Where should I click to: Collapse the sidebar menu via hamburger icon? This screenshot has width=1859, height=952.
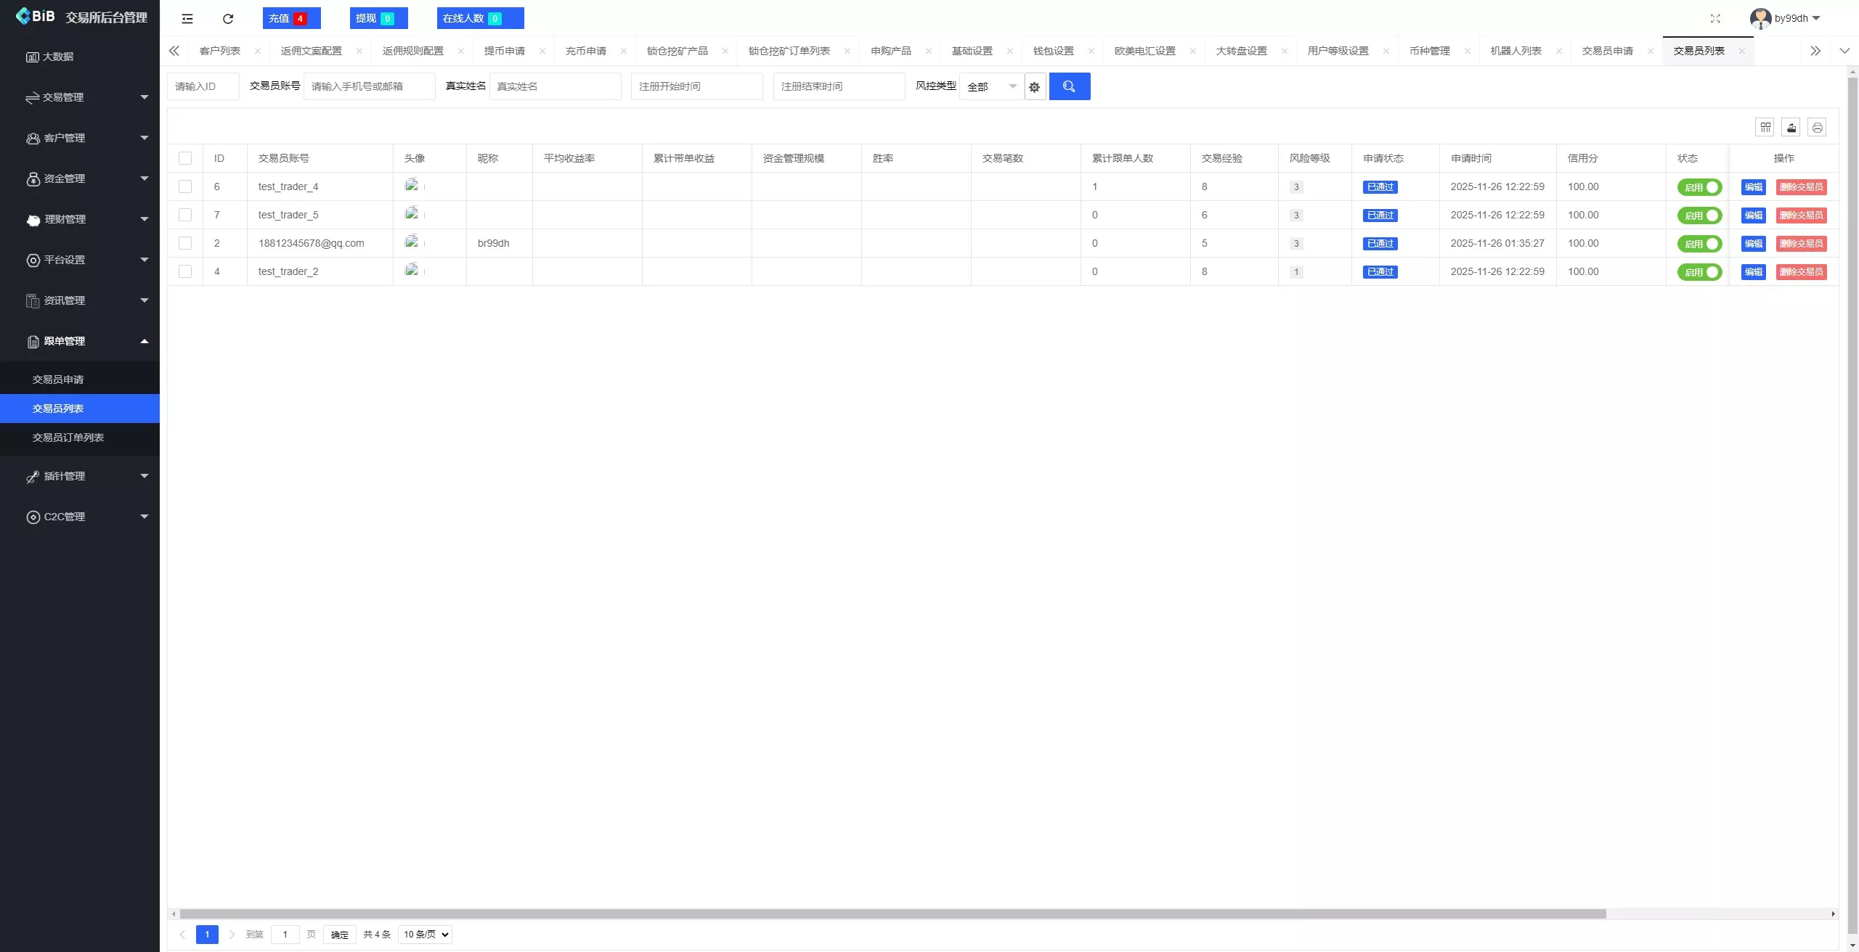click(187, 18)
